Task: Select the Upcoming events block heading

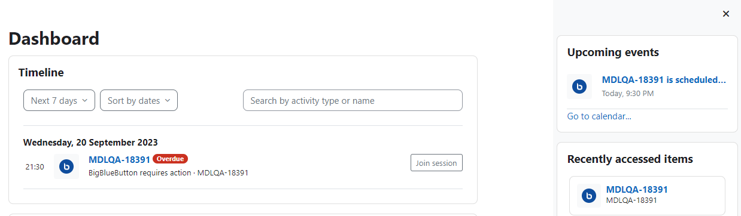Action: pos(613,53)
